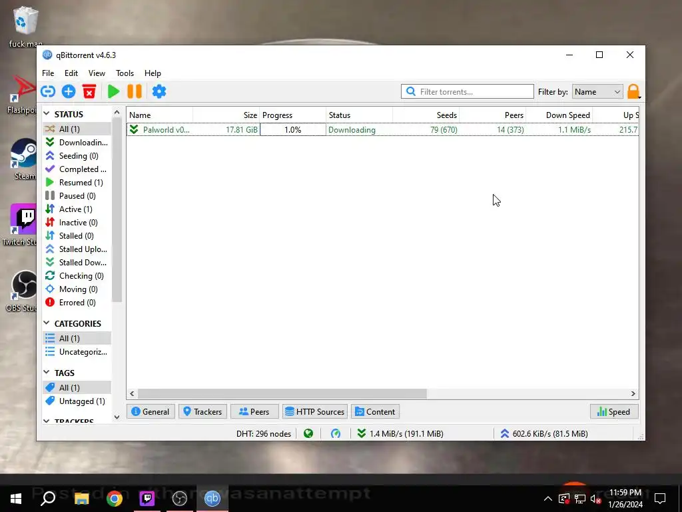This screenshot has height=512, width=682.
Task: Click sidebar scroll down arrow
Action: pyautogui.click(x=117, y=417)
